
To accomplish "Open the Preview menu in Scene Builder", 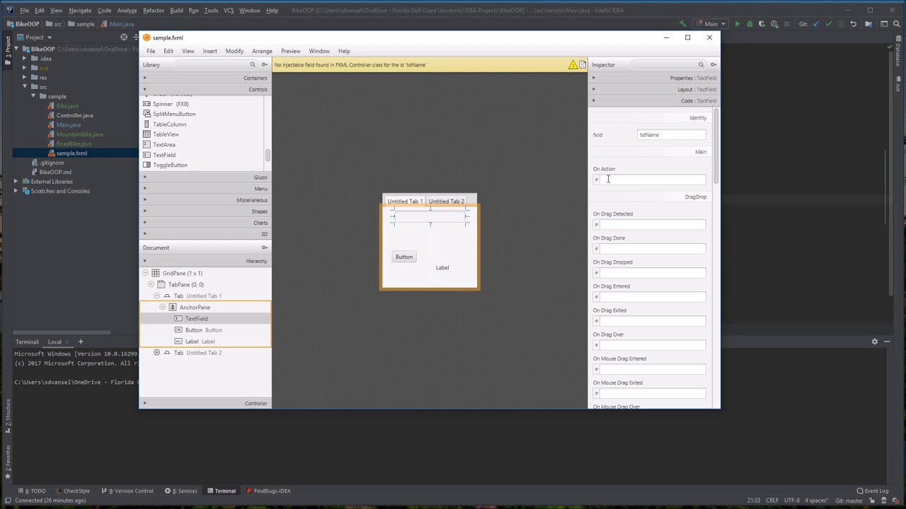I will point(290,51).
